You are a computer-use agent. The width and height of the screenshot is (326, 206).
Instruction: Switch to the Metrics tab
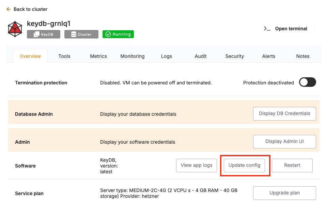pos(98,56)
